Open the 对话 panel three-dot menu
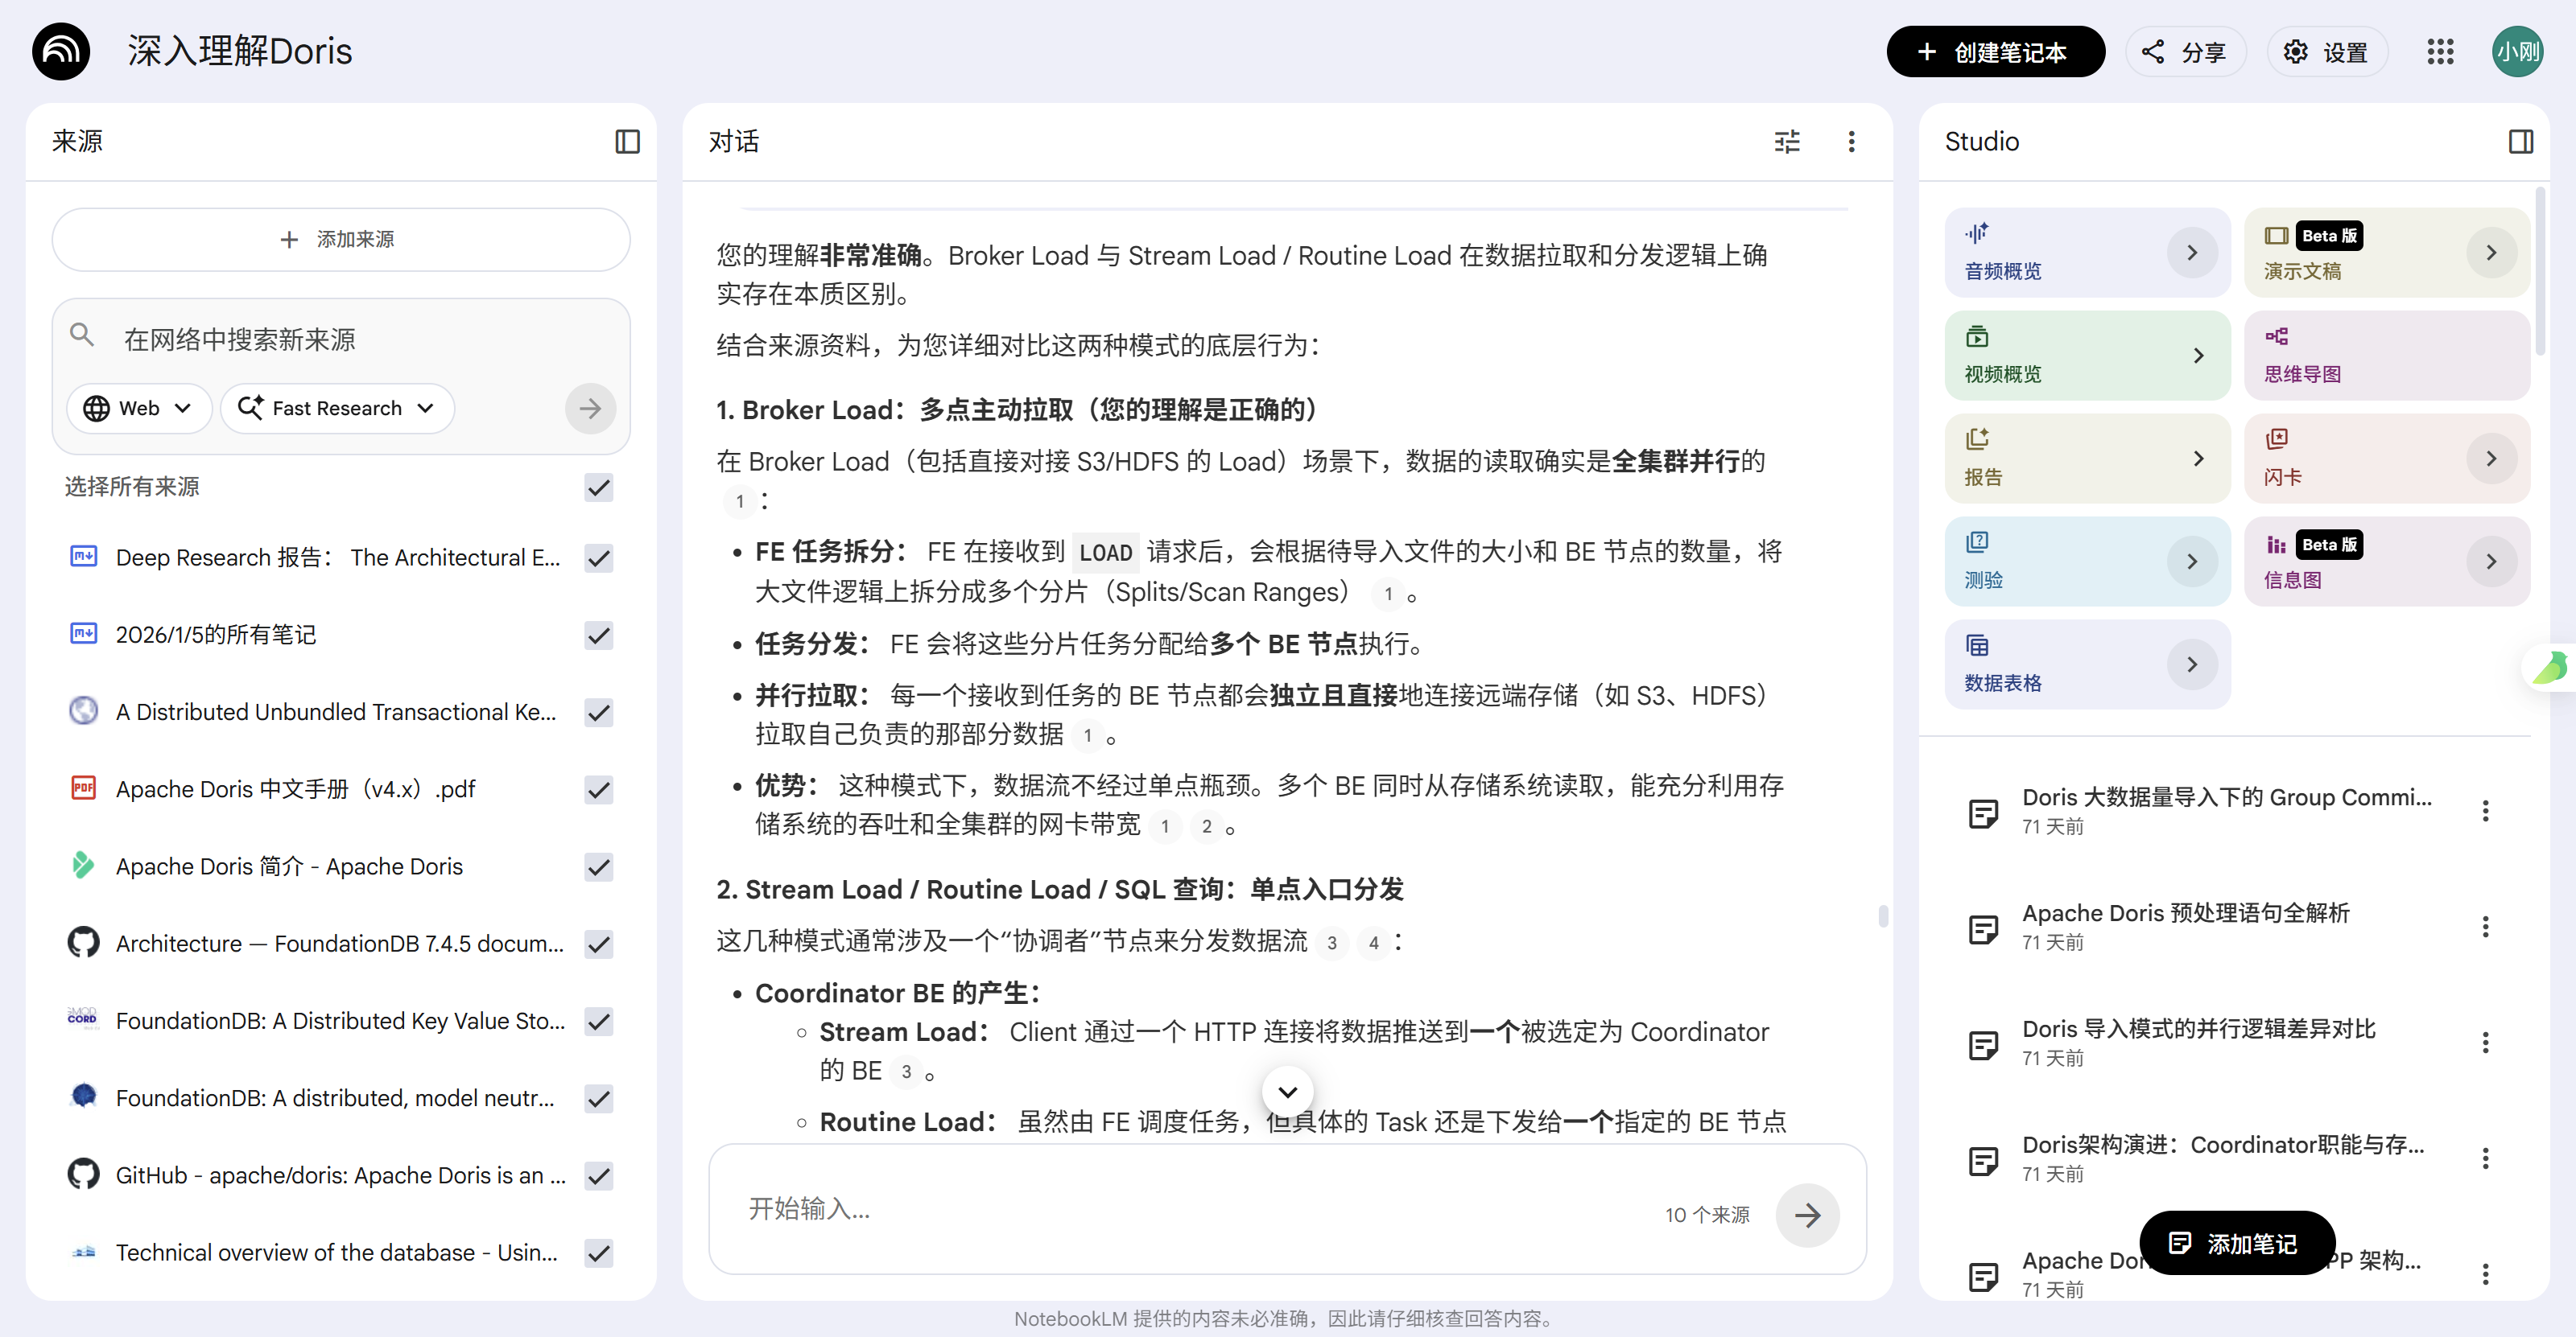Image resolution: width=2576 pixels, height=1337 pixels. 1851,142
